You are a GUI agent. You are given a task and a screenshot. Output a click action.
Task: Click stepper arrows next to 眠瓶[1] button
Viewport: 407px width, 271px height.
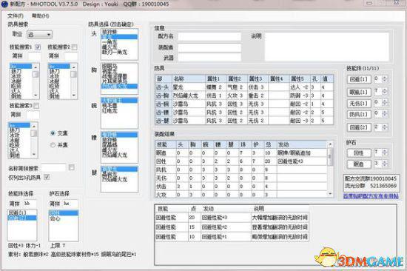point(385,92)
